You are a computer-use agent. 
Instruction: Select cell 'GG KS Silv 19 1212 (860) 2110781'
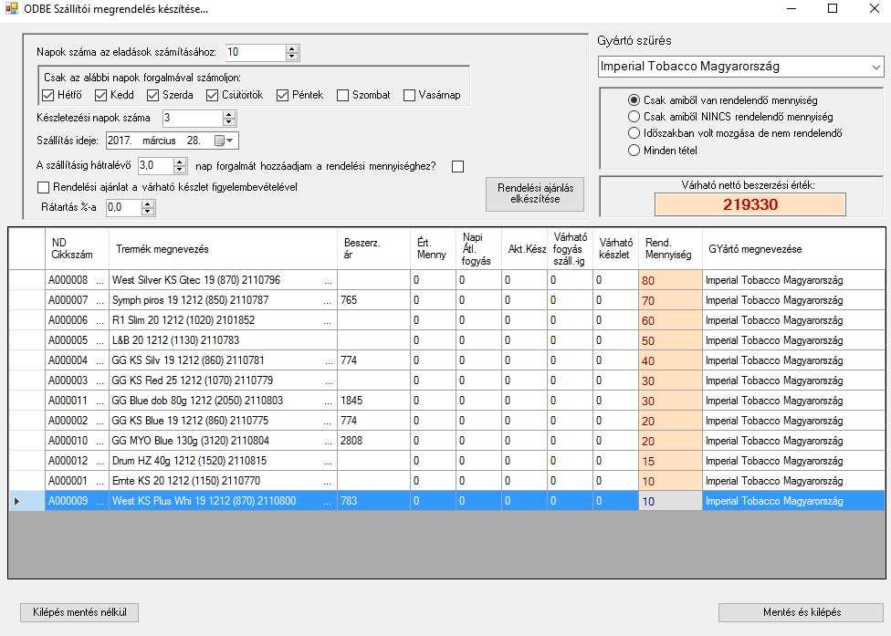(223, 360)
